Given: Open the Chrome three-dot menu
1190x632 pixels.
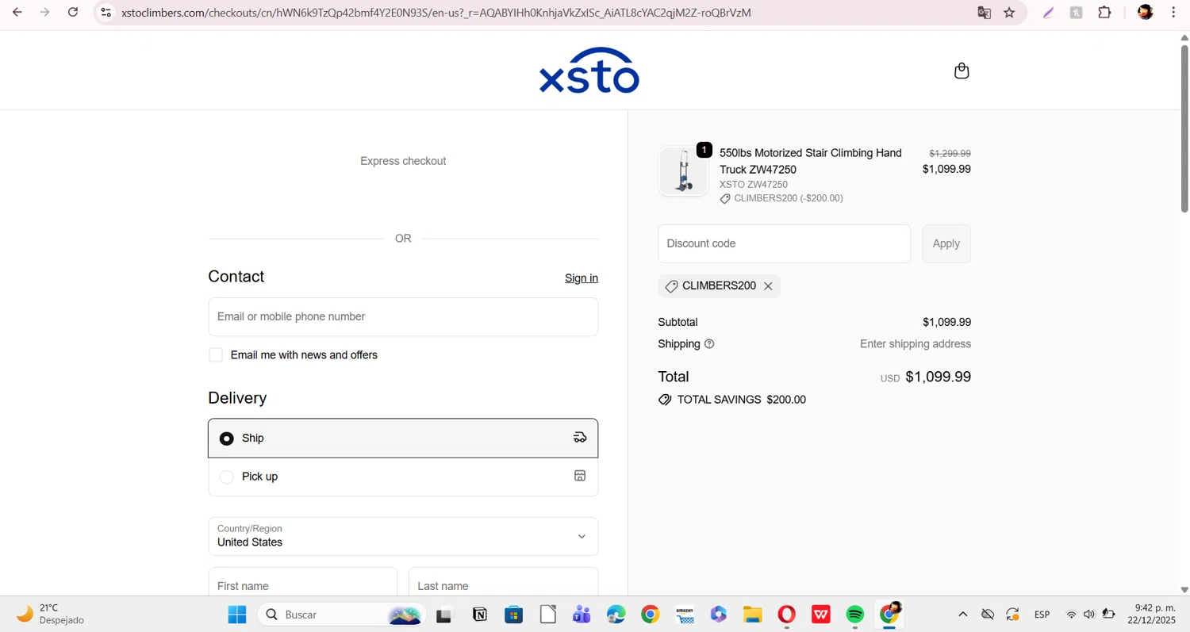Looking at the screenshot, I should click(1173, 13).
